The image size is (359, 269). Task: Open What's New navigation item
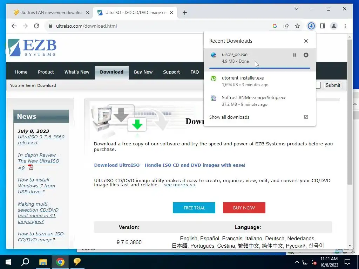point(77,72)
